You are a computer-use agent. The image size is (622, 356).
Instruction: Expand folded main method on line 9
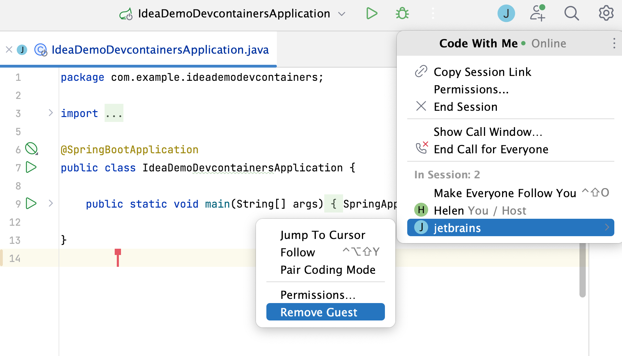tap(51, 203)
